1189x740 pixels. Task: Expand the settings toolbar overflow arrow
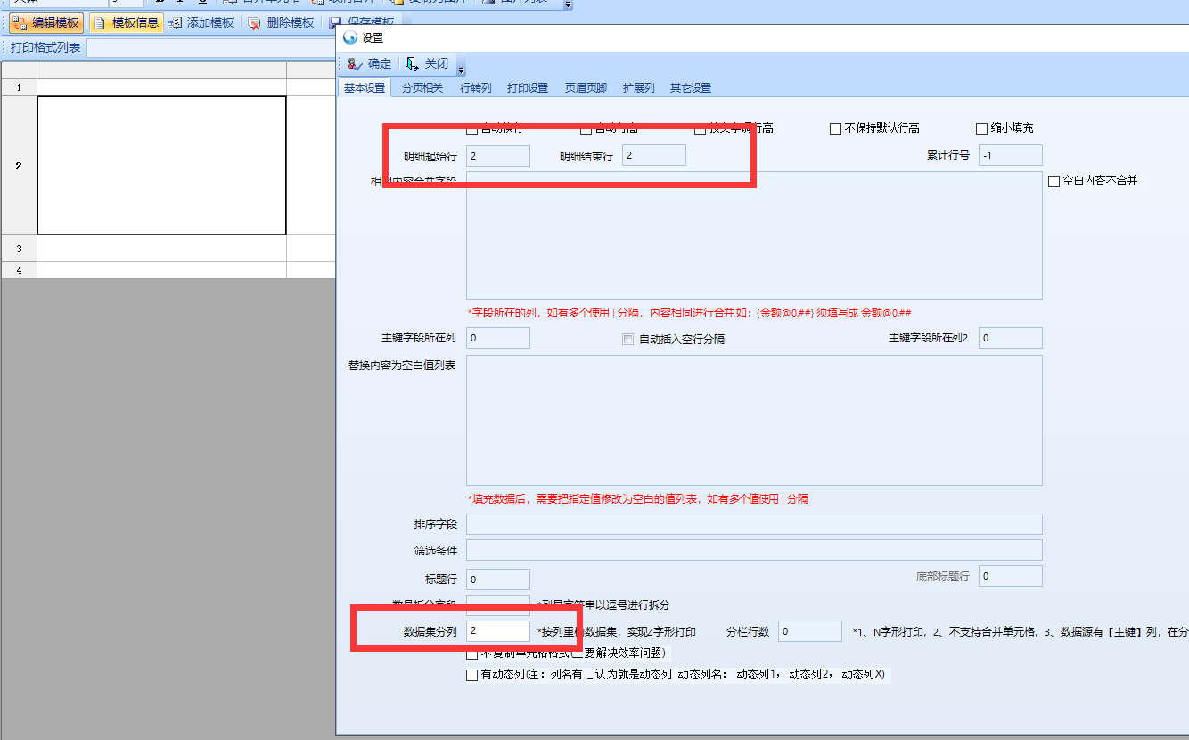tap(461, 68)
